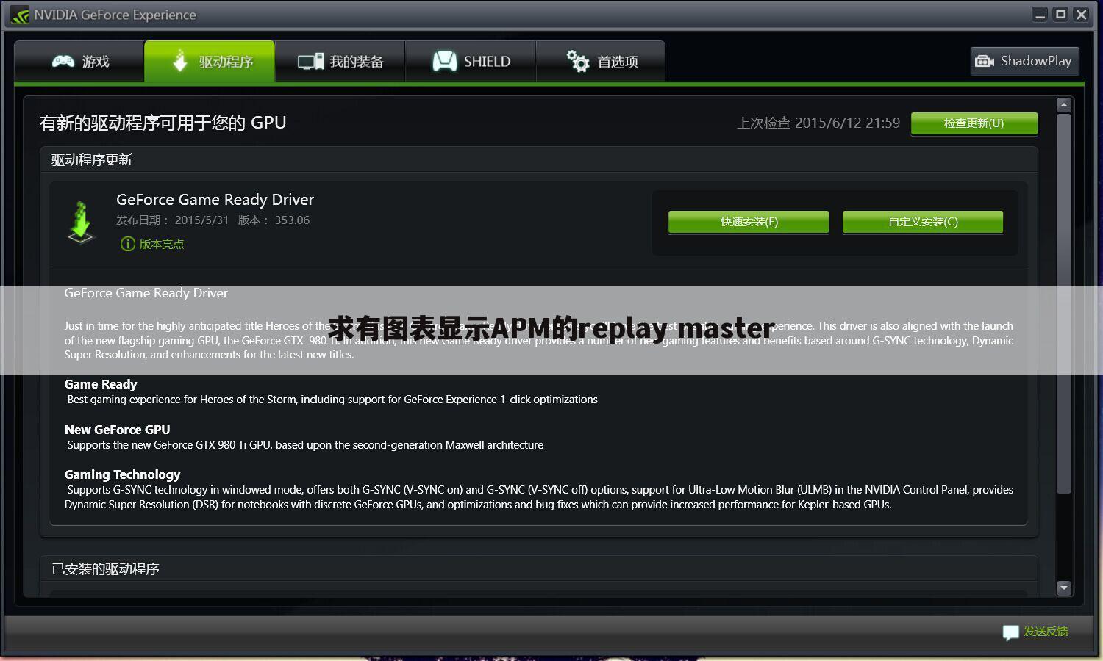
Task: Click 检查更新(U) button
Action: tap(974, 123)
